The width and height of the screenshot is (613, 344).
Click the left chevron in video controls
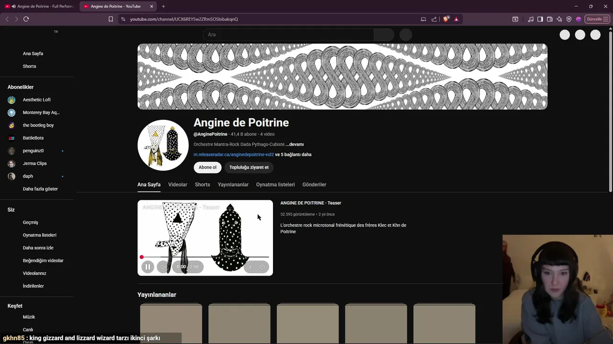tap(250, 267)
